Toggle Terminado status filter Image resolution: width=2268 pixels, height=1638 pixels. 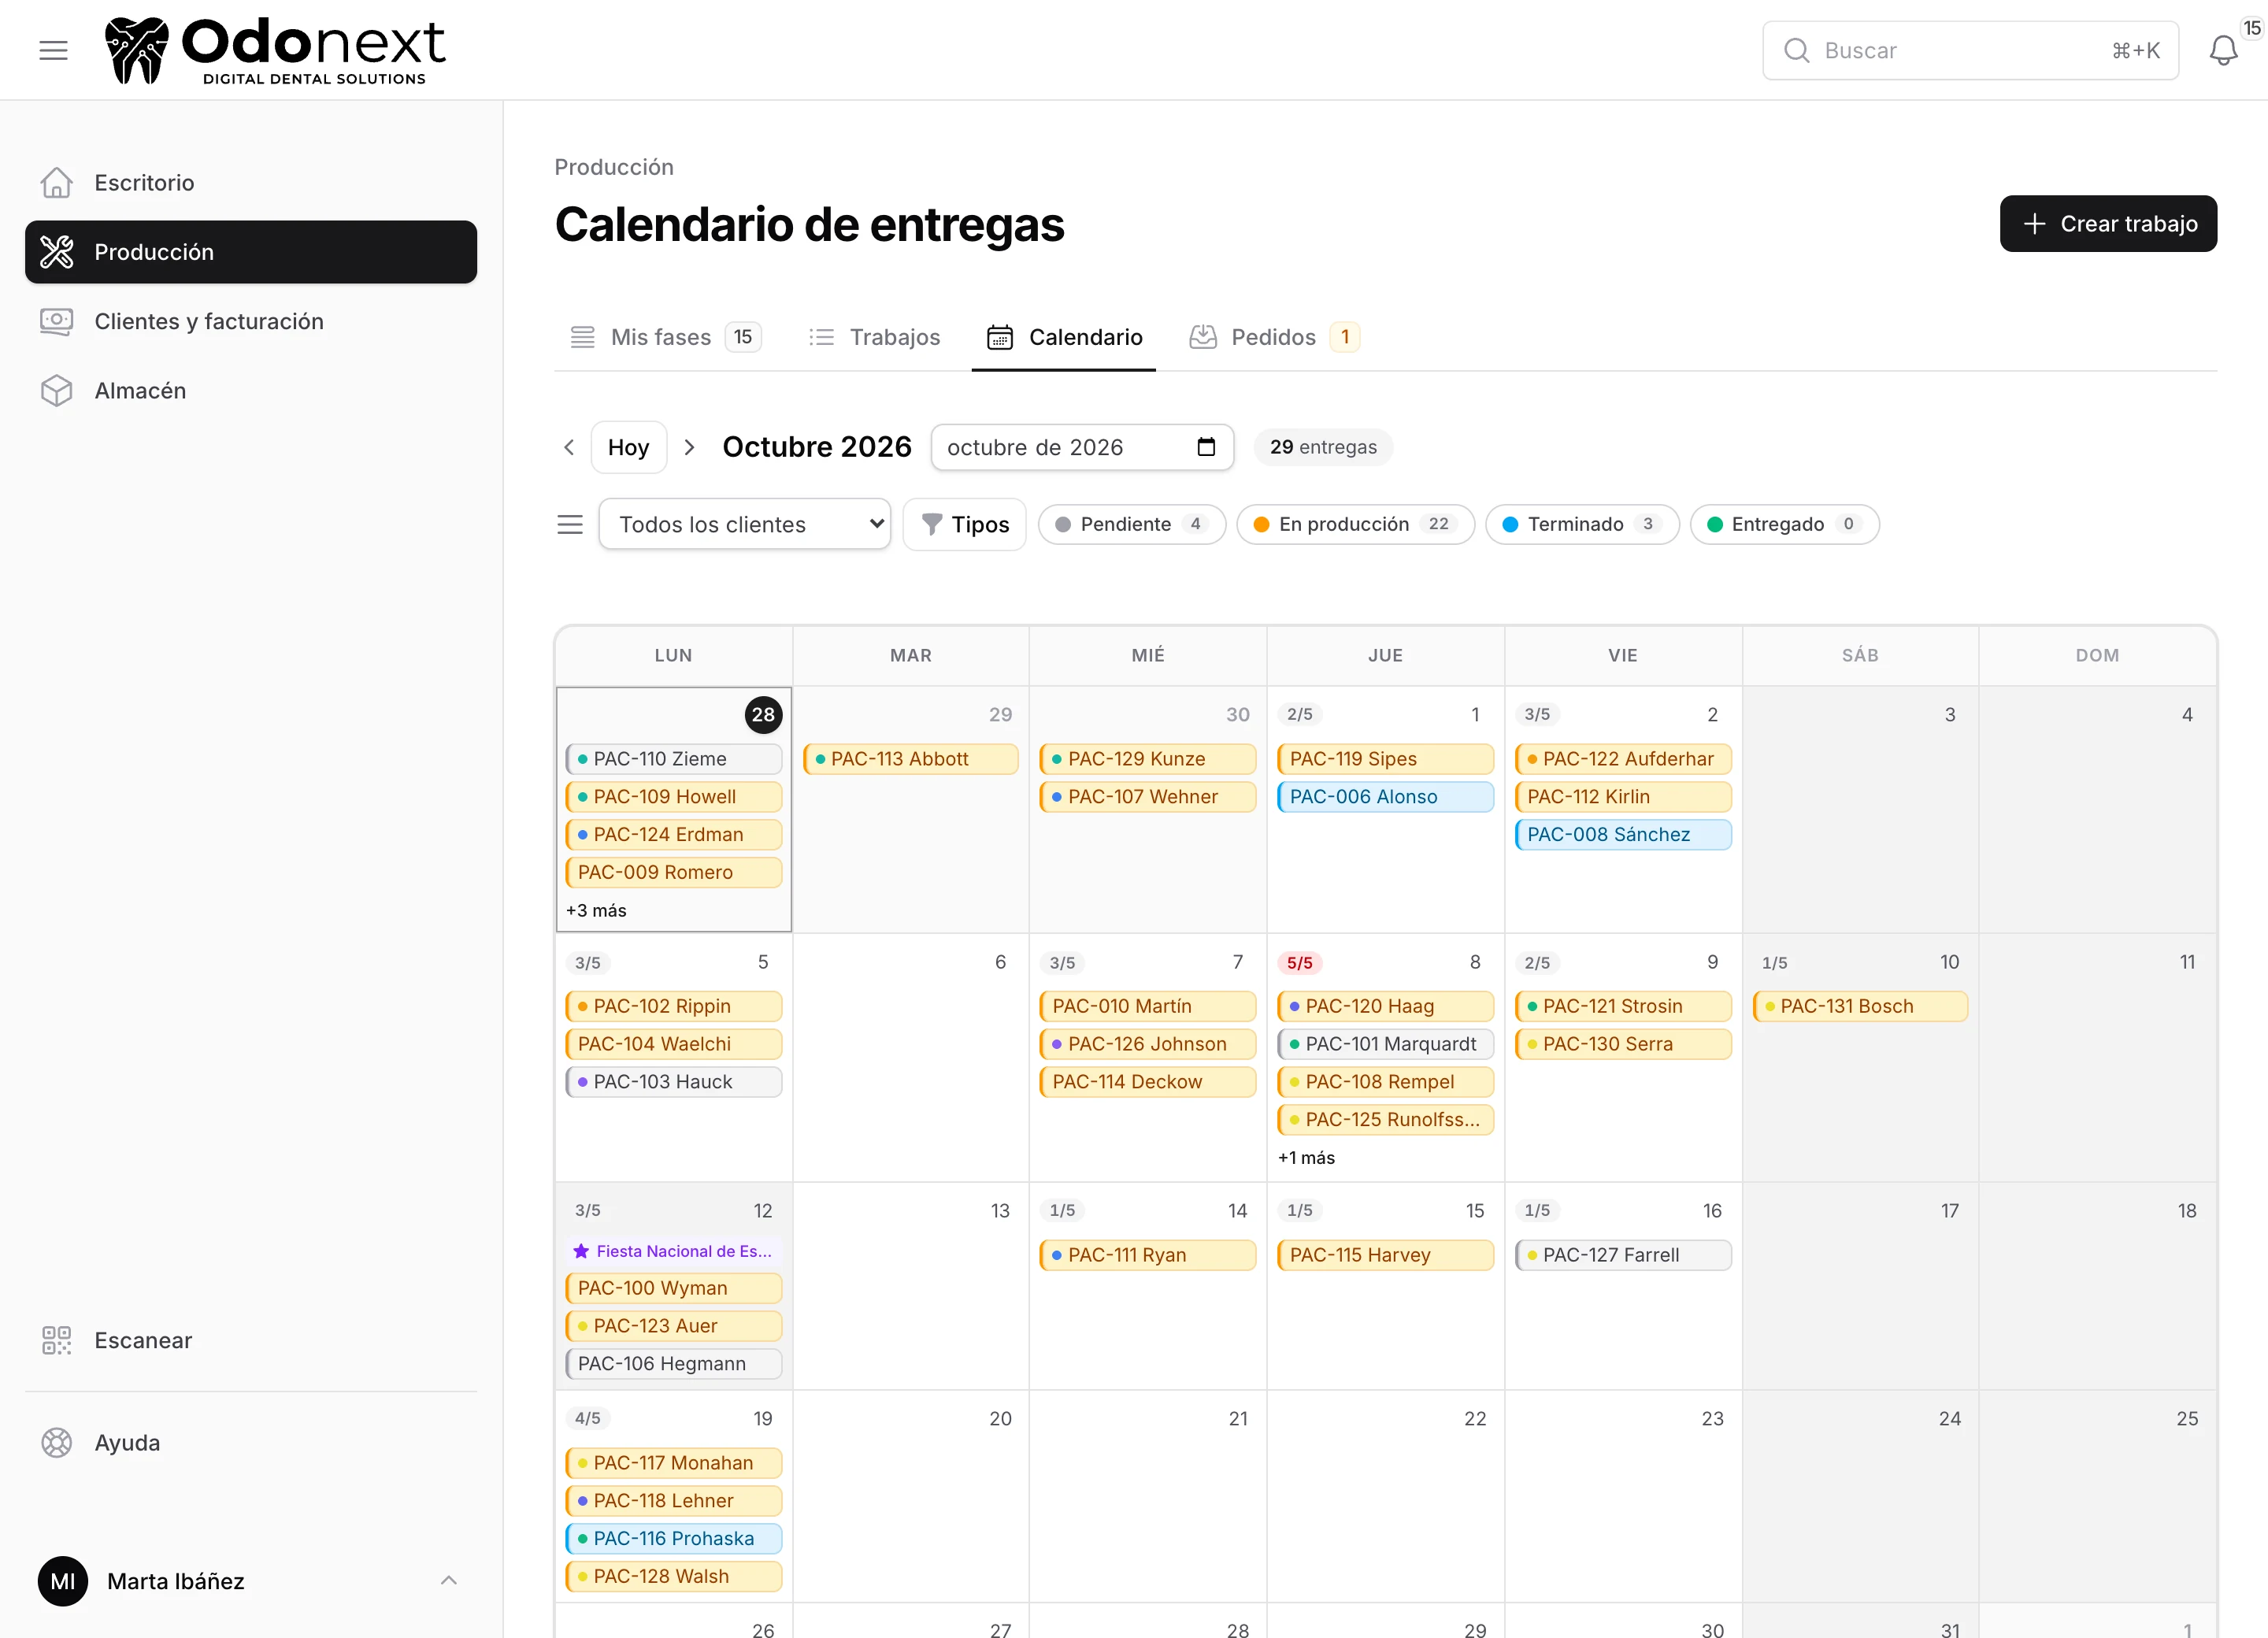(1582, 524)
